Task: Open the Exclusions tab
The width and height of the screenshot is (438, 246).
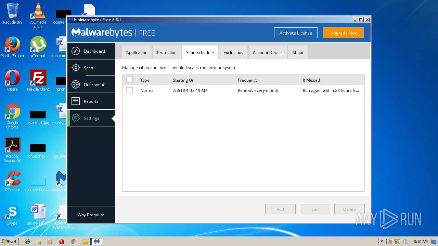Action: (233, 53)
